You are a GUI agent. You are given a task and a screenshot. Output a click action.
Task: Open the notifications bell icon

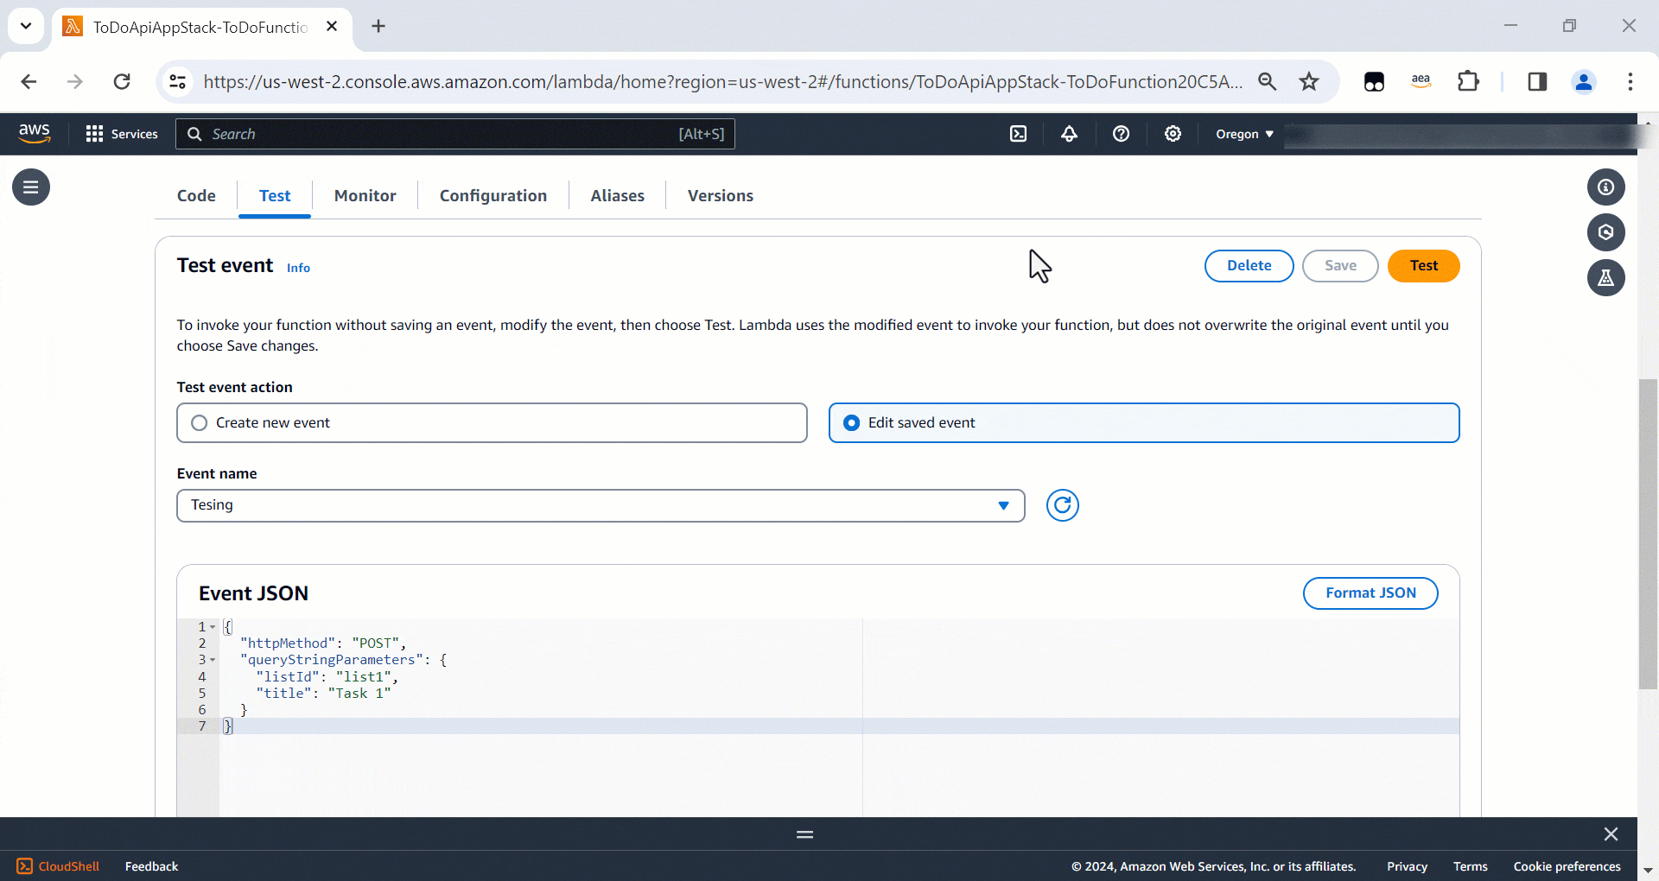click(1070, 134)
